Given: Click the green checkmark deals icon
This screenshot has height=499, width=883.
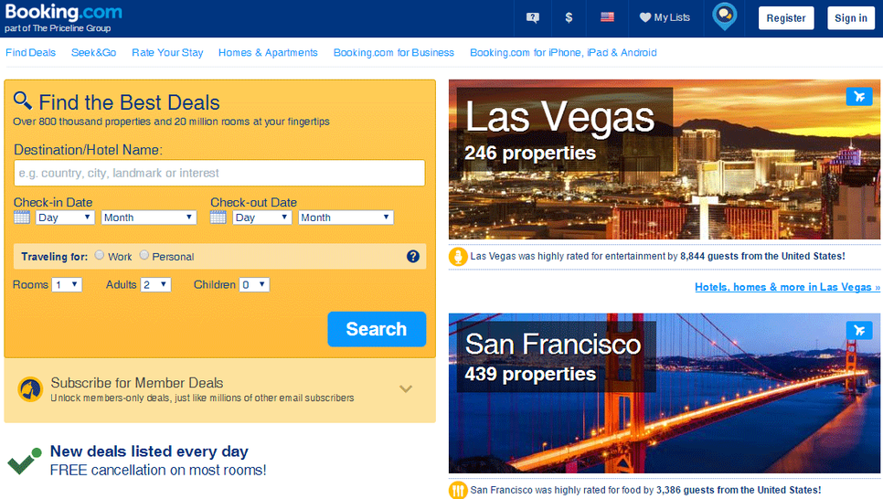Looking at the screenshot, I should [24, 462].
